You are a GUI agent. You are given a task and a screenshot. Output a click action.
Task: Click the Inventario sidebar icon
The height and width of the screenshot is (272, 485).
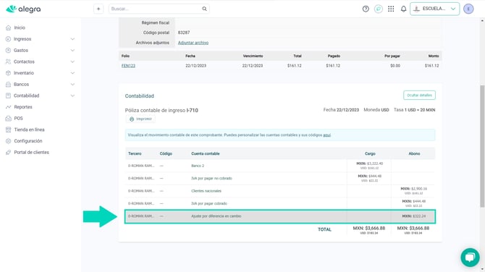9,73
